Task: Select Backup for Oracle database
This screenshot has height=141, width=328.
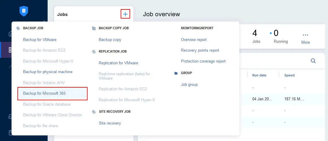Action: pyautogui.click(x=47, y=104)
